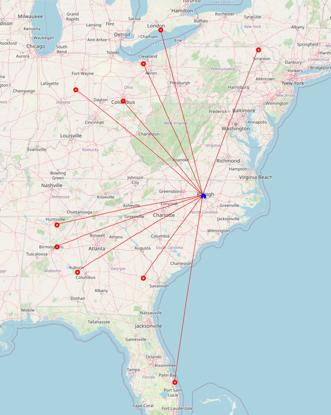Click the red marker below Huntsville
This screenshot has width=331, height=415.
57,225
